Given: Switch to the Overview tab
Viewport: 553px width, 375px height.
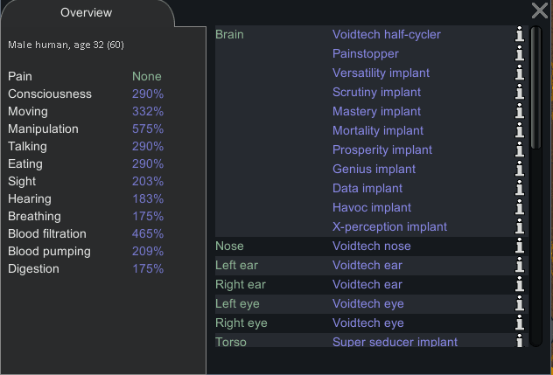Looking at the screenshot, I should (86, 13).
